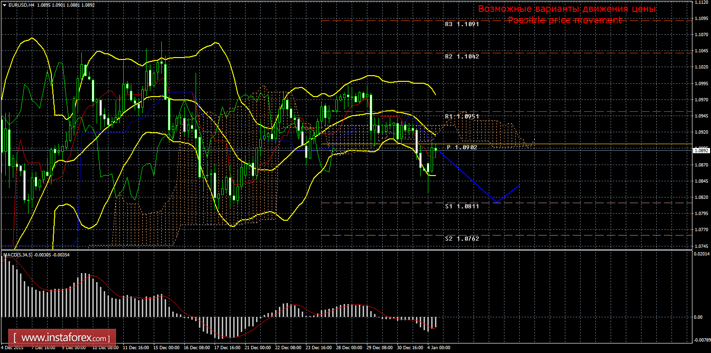Click the 1.1120 price scale label
The height and width of the screenshot is (353, 711).
click(701, 2)
